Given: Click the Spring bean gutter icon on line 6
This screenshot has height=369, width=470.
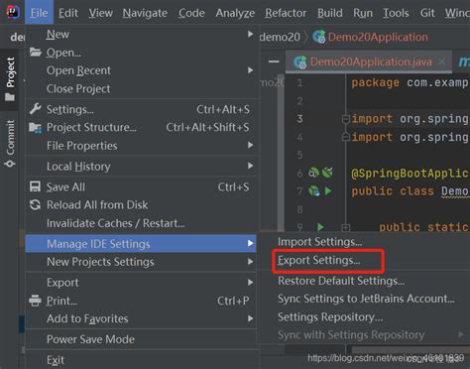Looking at the screenshot, I should click(x=313, y=173).
